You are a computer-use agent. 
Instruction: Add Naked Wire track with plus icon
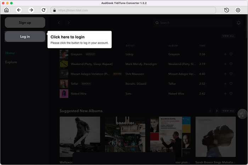(225, 94)
